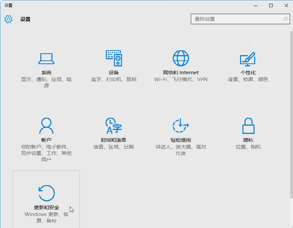The width and height of the screenshot is (293, 228).
Task: Open the 设备 (Devices) keyboard and speaker icon
Action: click(114, 58)
